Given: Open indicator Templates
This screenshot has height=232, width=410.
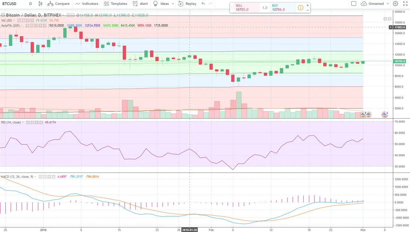Looking at the screenshot, I should point(115,4).
